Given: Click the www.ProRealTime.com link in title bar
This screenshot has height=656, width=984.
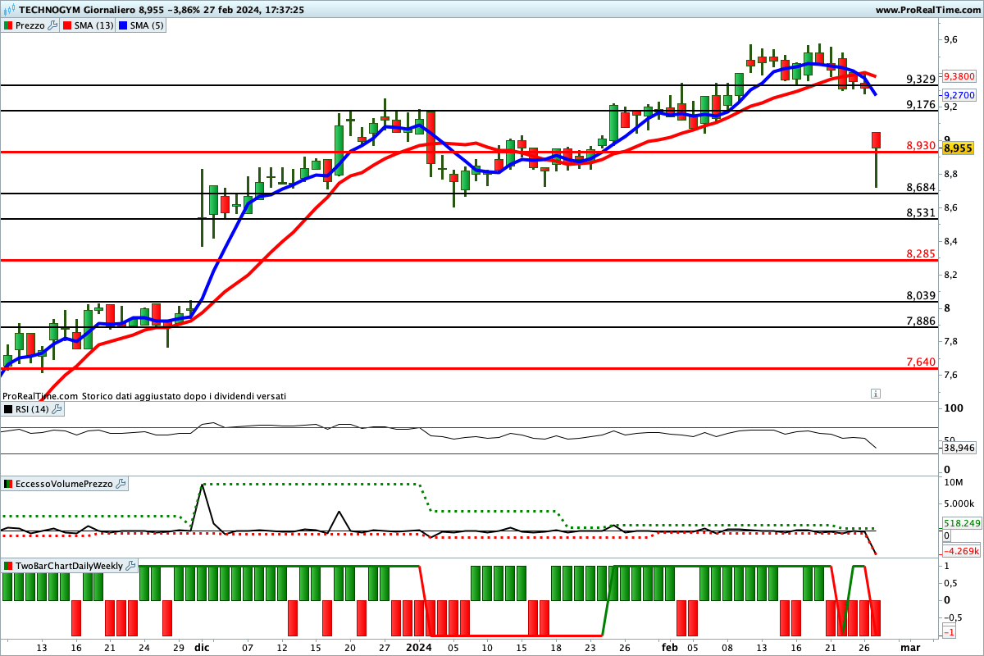Looking at the screenshot, I should [927, 10].
